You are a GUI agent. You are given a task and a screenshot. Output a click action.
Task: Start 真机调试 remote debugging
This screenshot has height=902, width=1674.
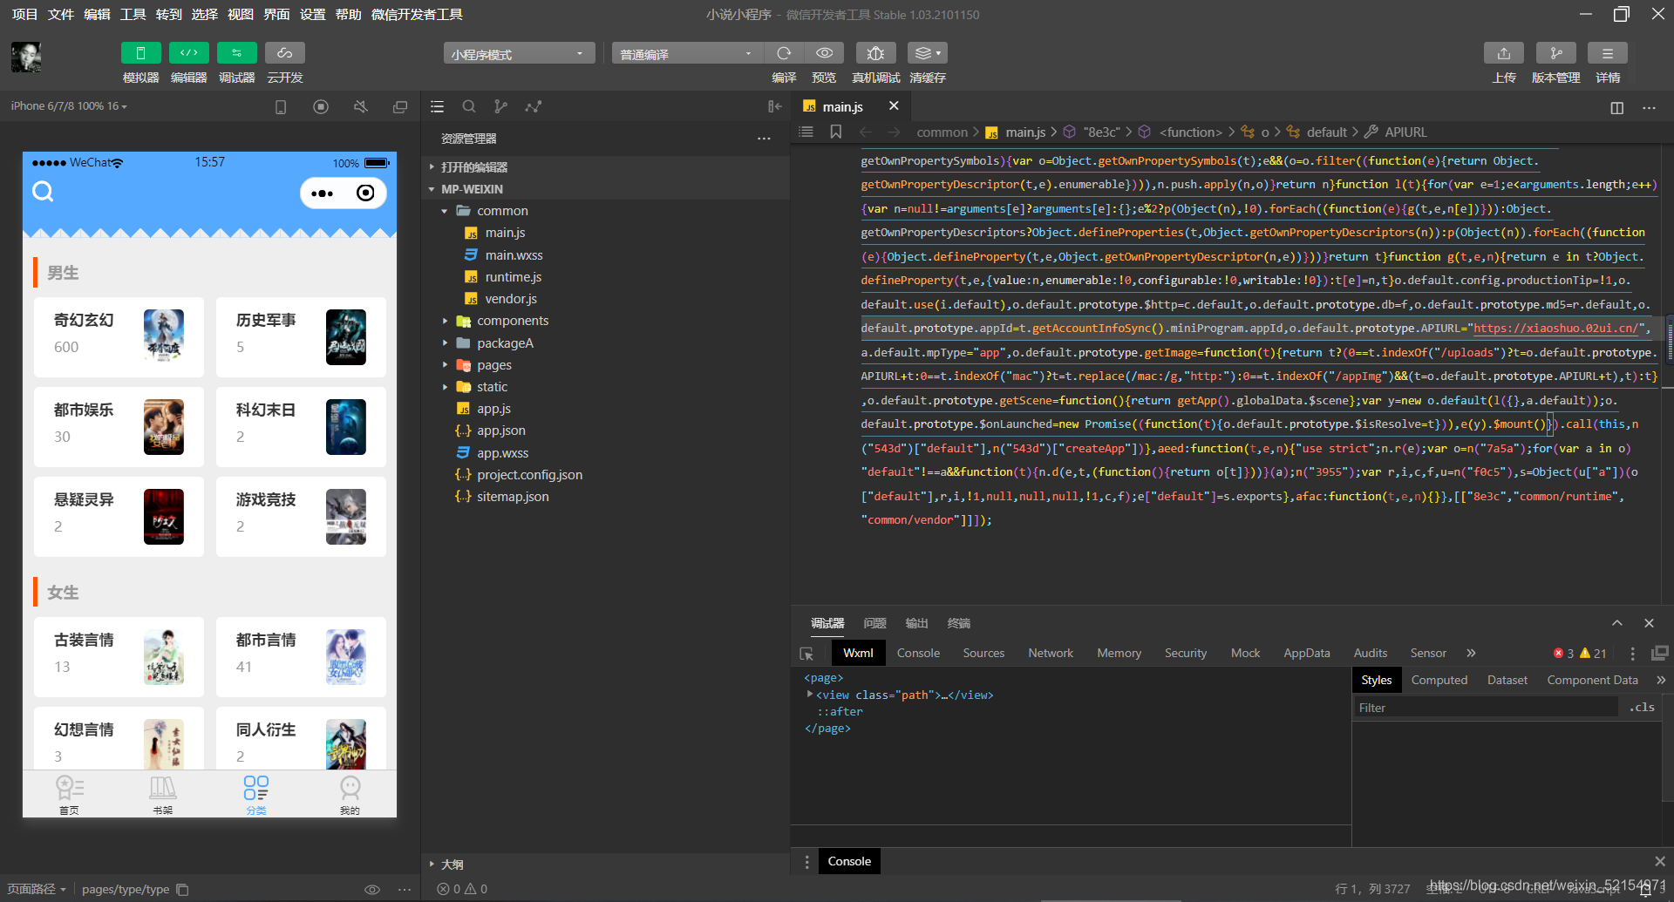[x=876, y=53]
